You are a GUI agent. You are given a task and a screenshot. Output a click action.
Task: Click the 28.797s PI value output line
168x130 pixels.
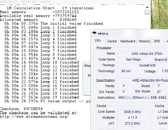[48, 101]
